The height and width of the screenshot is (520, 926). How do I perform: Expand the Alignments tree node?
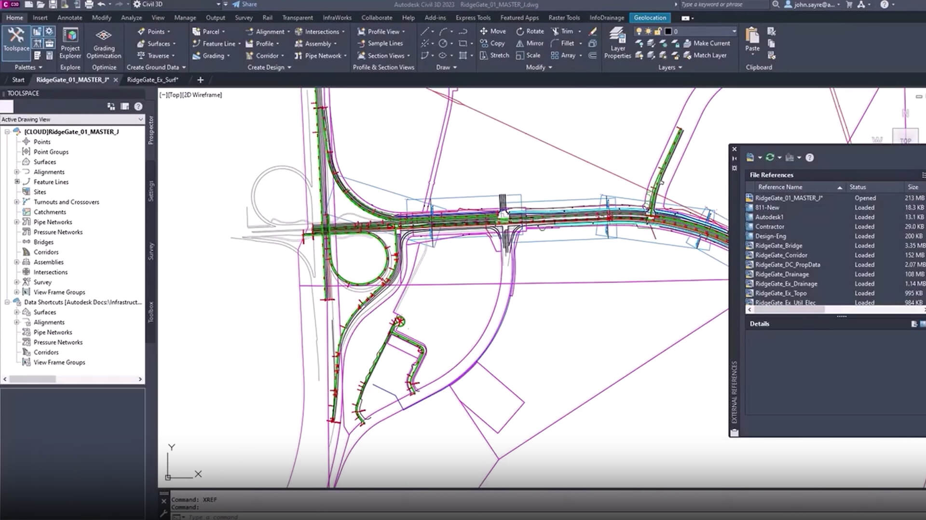(x=17, y=172)
